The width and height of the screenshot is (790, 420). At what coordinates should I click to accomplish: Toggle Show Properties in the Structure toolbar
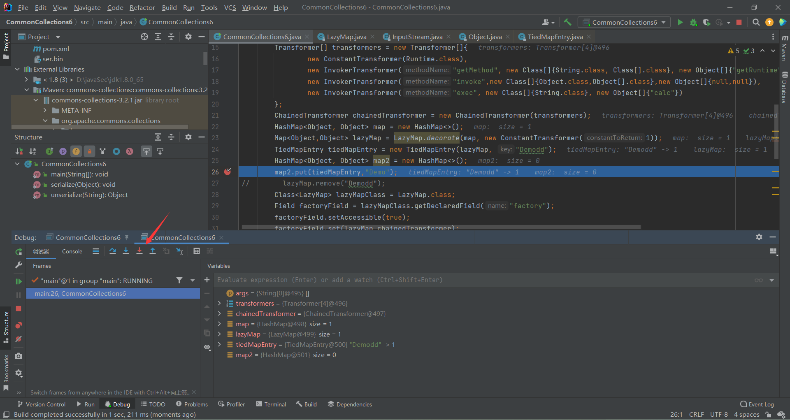pos(63,151)
